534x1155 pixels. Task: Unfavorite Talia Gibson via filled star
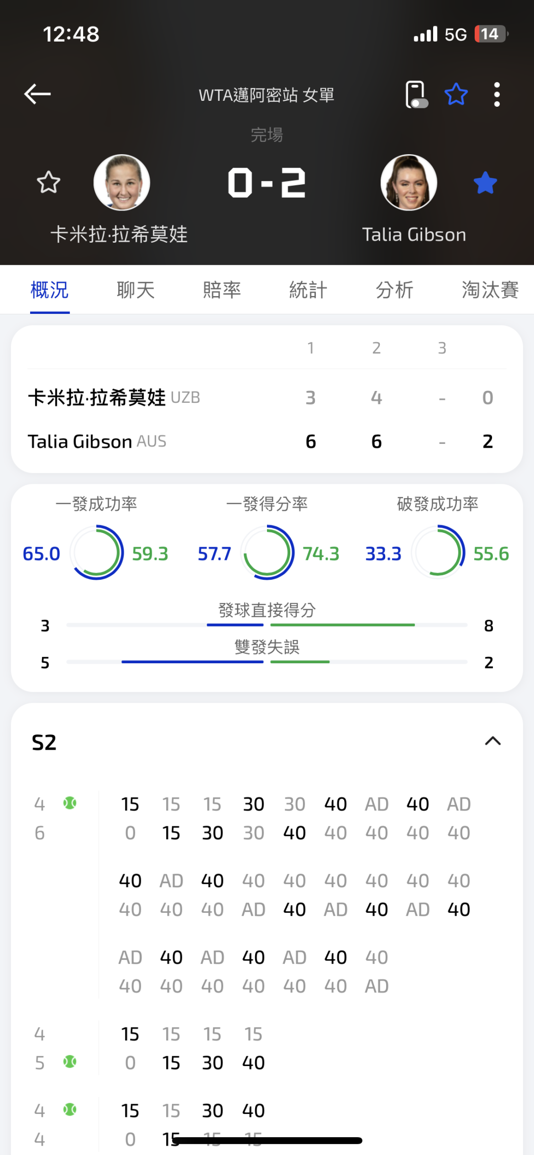tap(485, 183)
